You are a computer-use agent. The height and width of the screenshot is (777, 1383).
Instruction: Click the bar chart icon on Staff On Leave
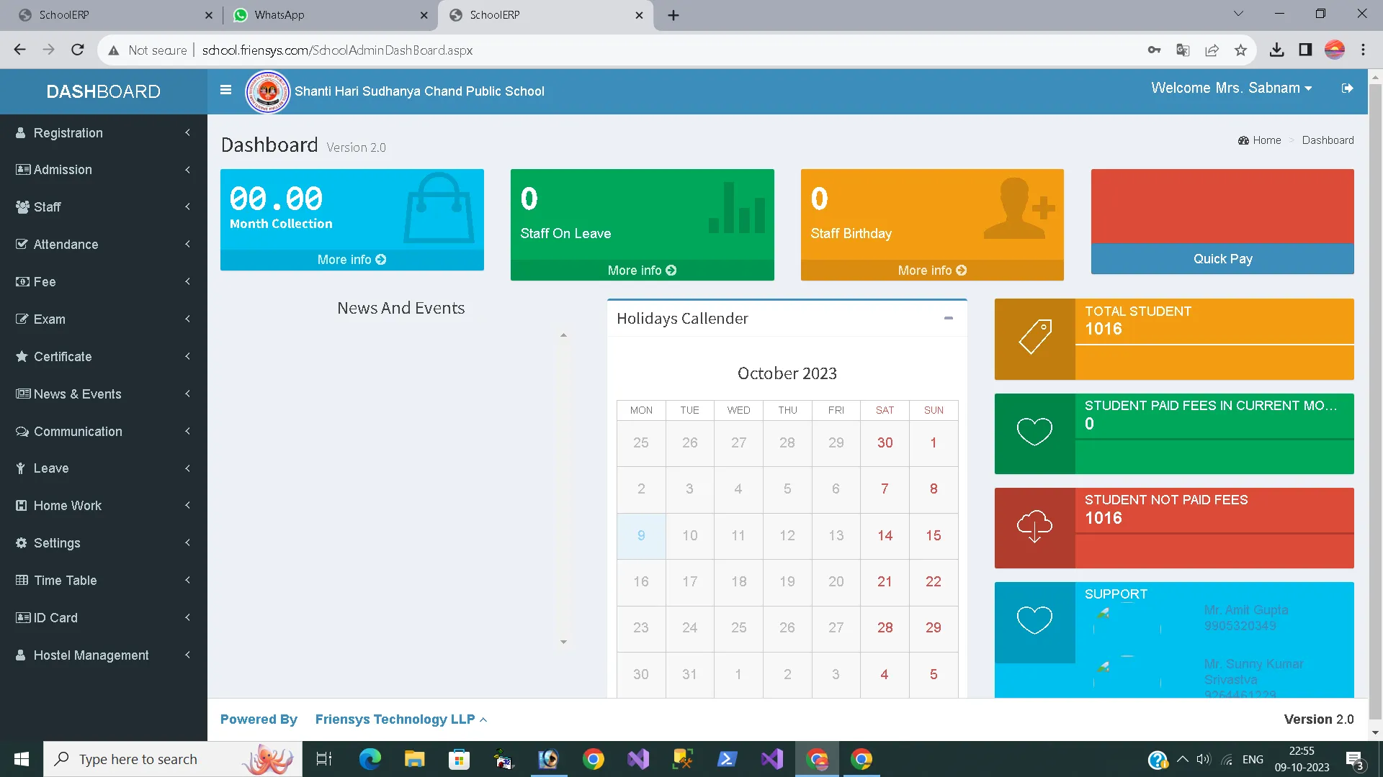[x=736, y=207]
